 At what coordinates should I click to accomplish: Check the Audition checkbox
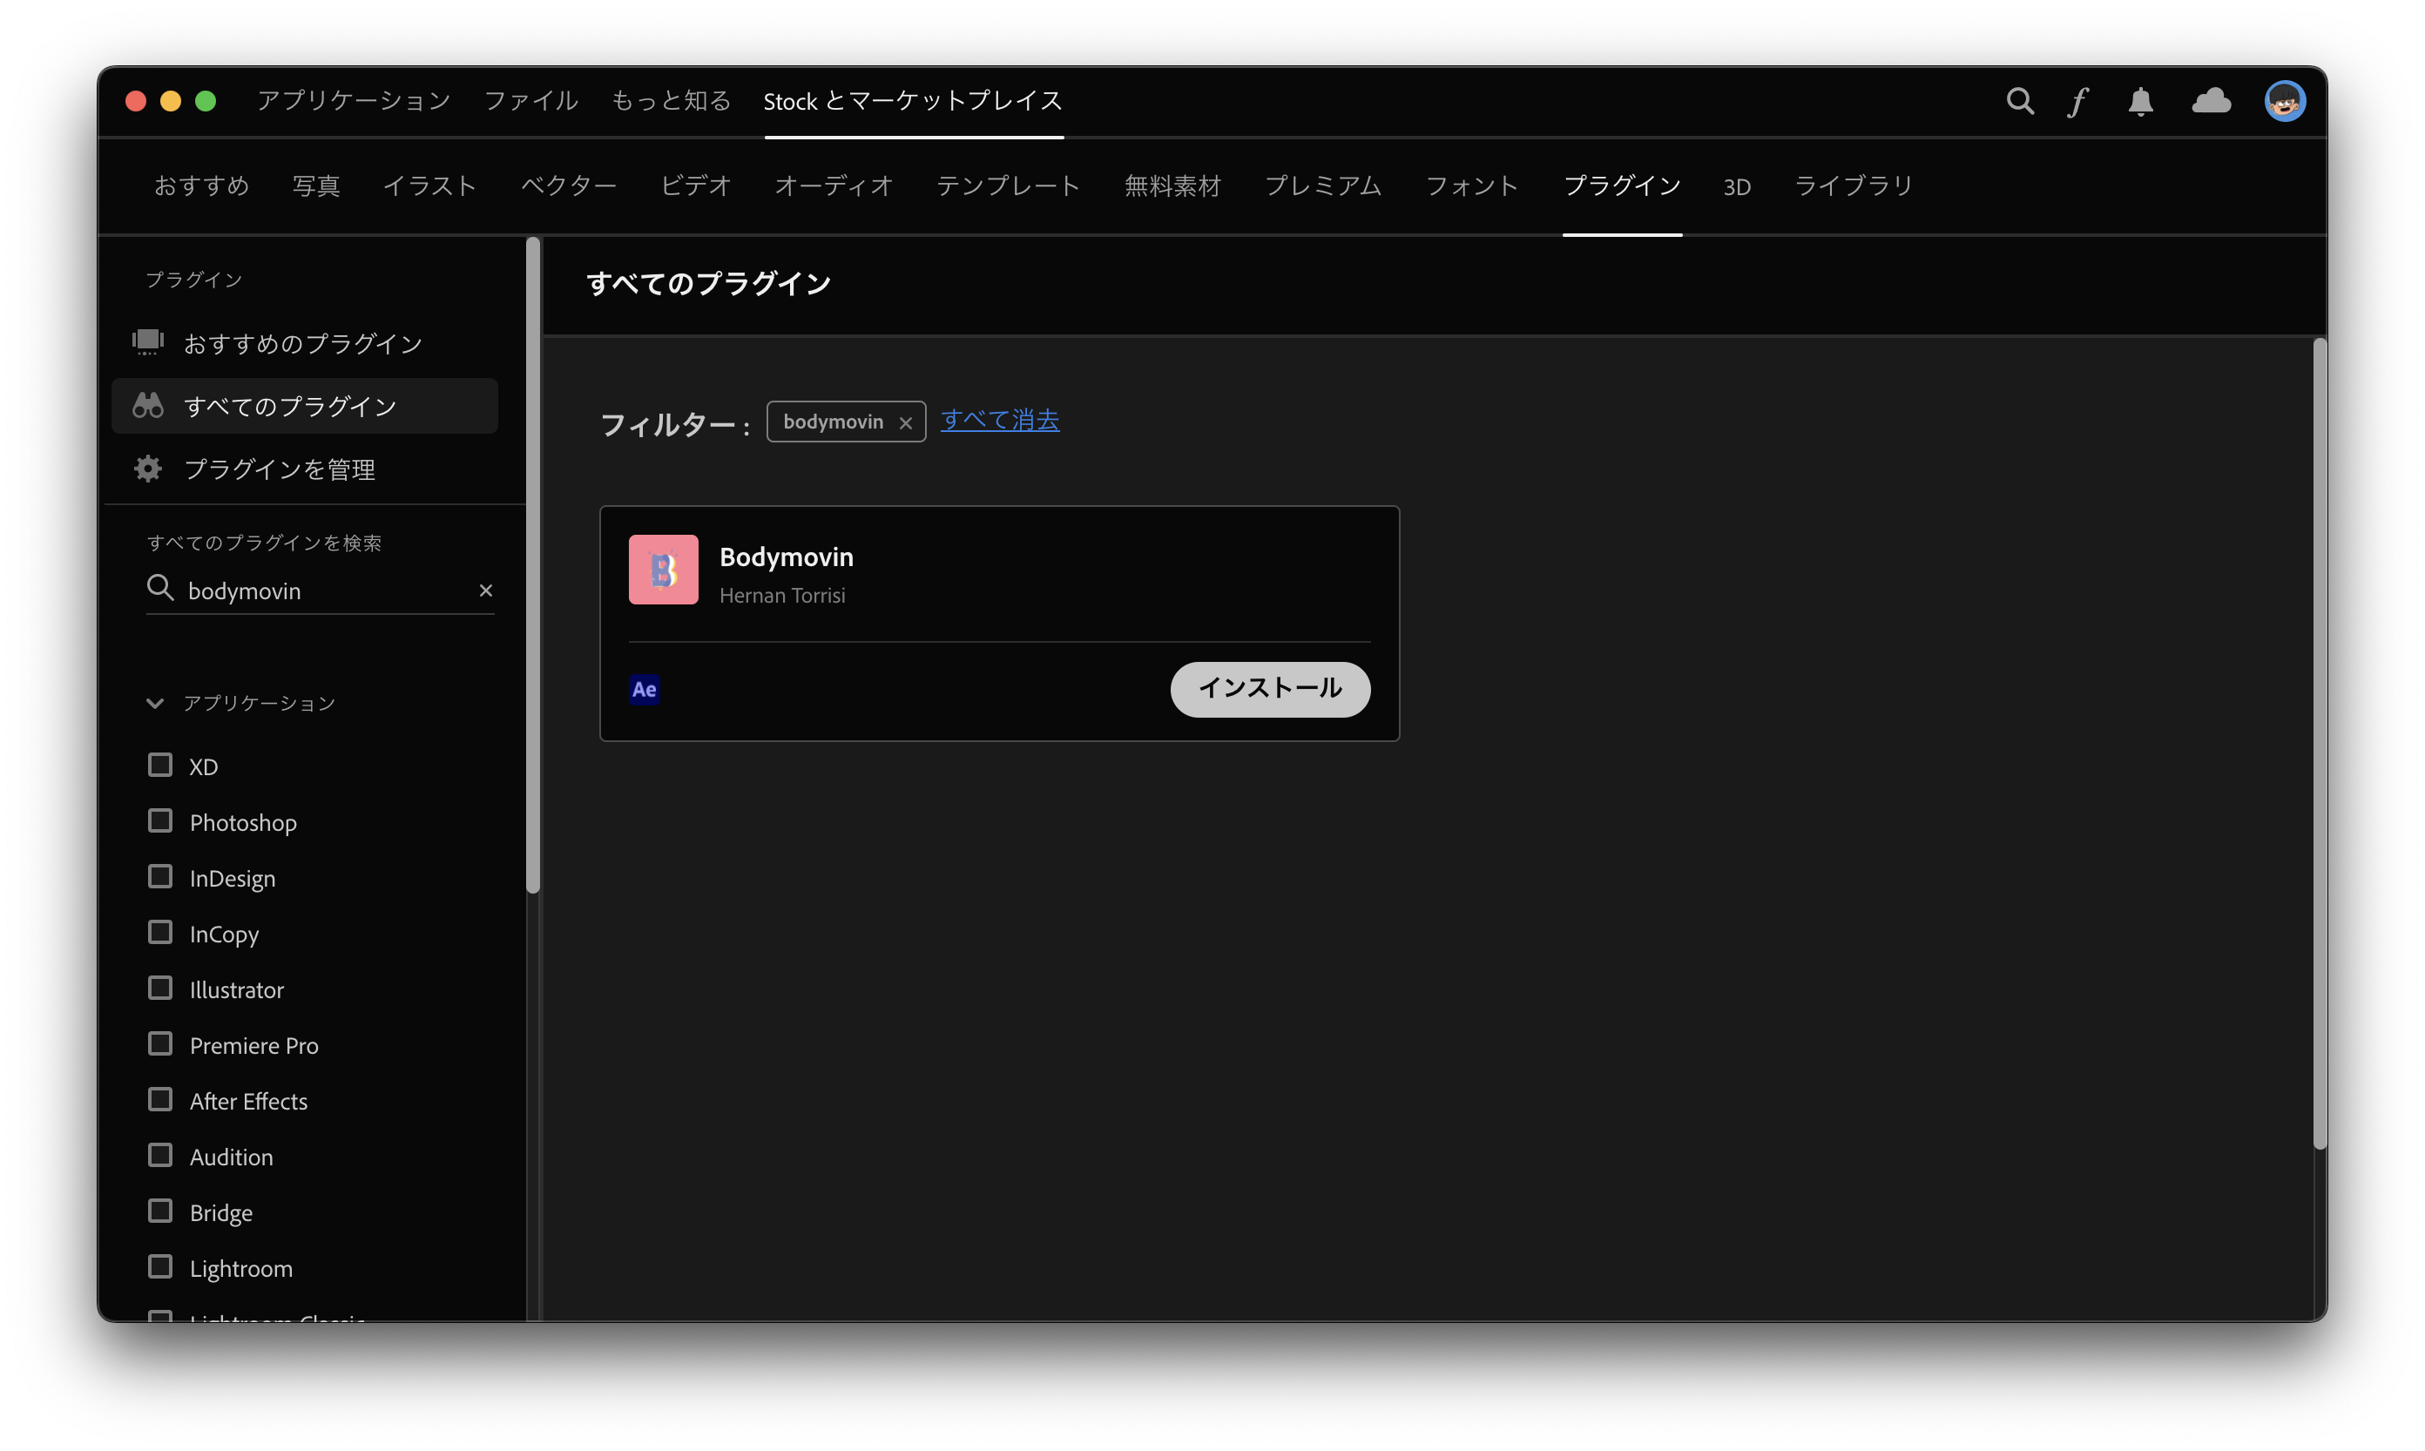(159, 1155)
